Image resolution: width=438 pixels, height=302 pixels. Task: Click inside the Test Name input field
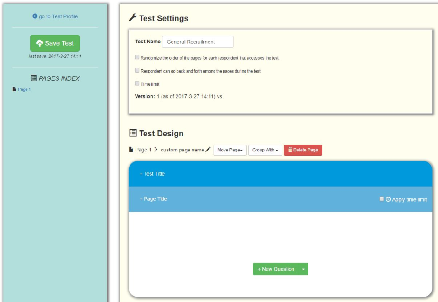coord(198,42)
